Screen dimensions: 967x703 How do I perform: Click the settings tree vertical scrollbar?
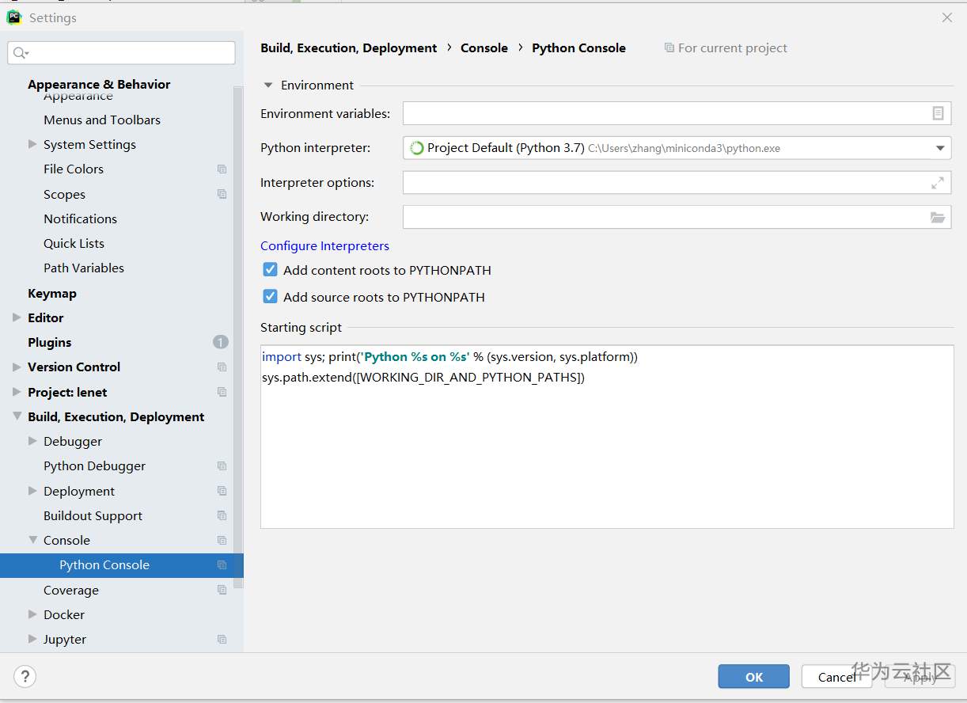tap(238, 332)
